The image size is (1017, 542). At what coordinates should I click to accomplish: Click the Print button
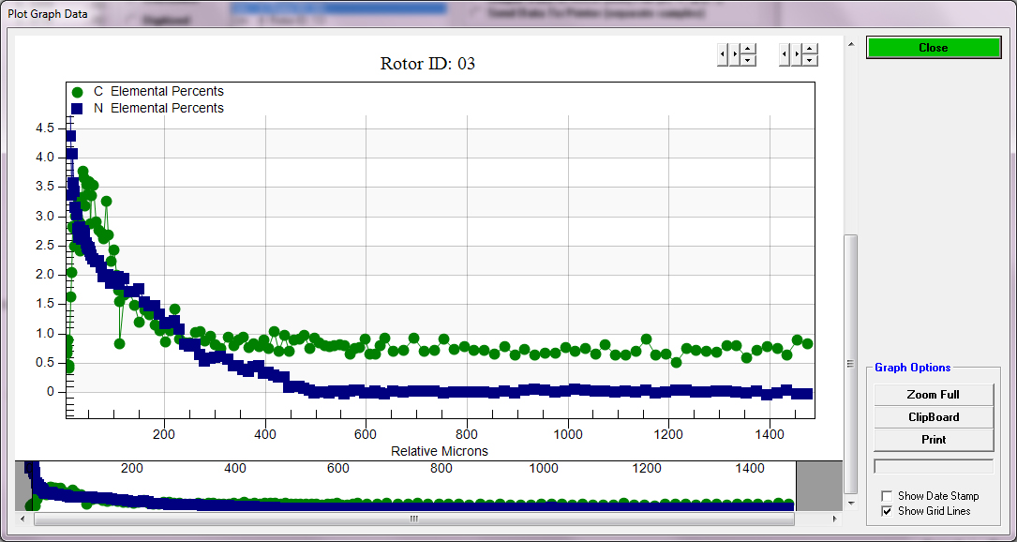click(933, 440)
